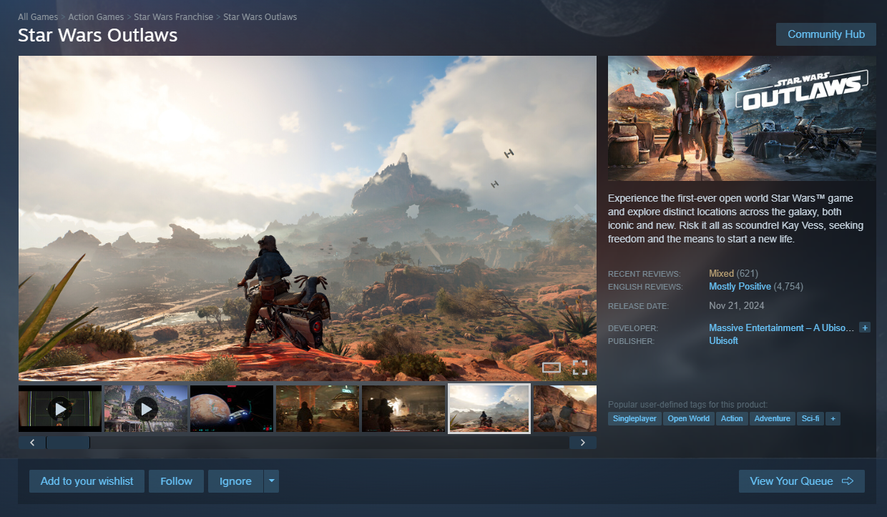
Task: Select the fourth dark cantina thumbnail
Action: pyautogui.click(x=318, y=409)
